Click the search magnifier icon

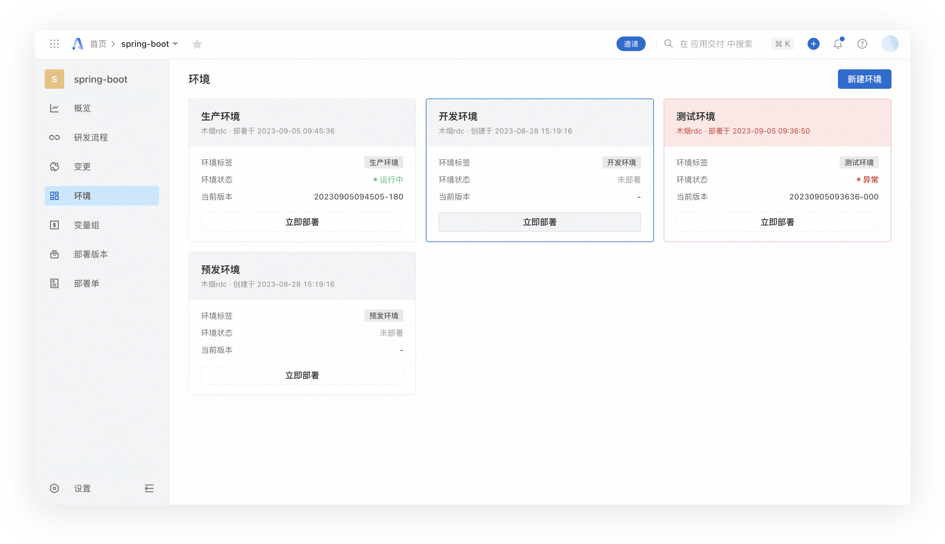(x=668, y=44)
